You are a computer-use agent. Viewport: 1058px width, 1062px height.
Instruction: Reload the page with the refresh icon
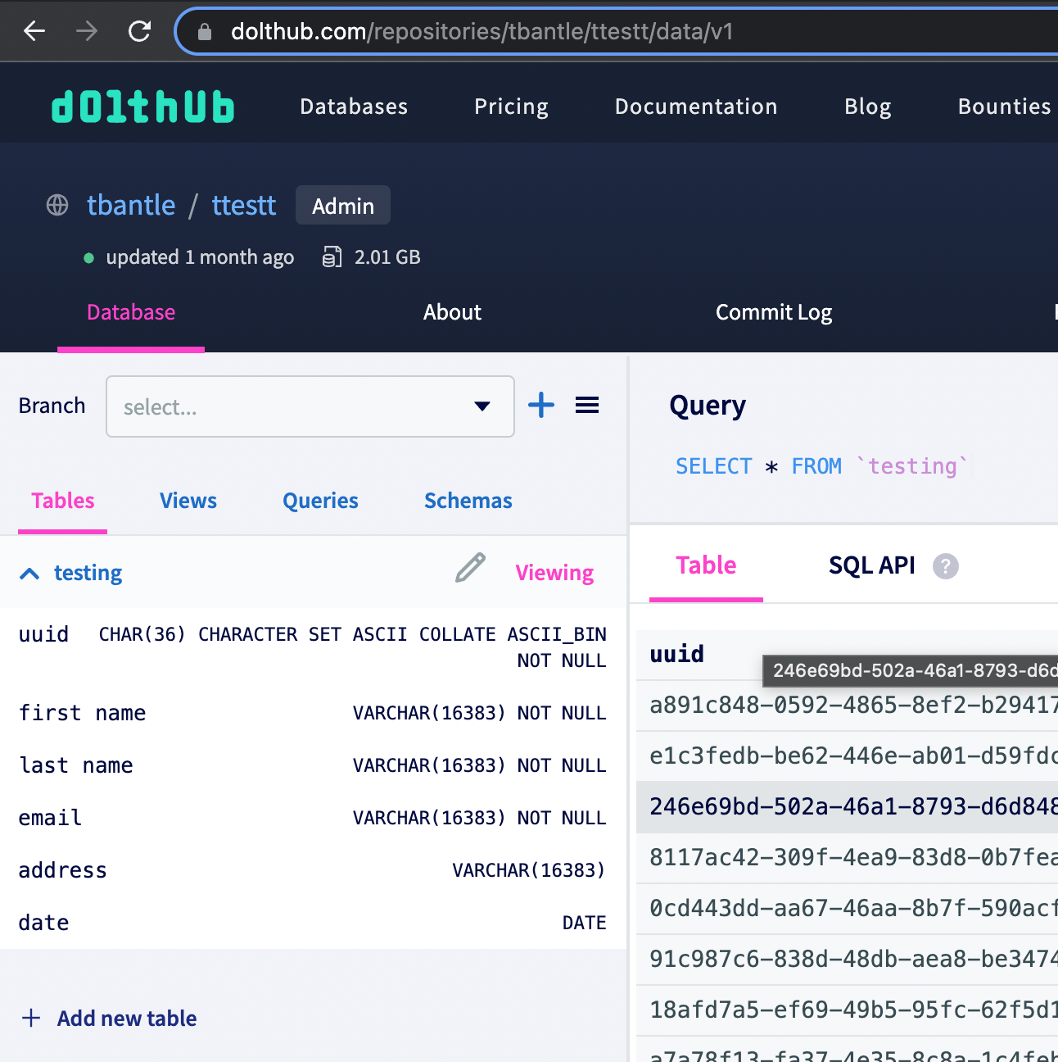[x=140, y=31]
